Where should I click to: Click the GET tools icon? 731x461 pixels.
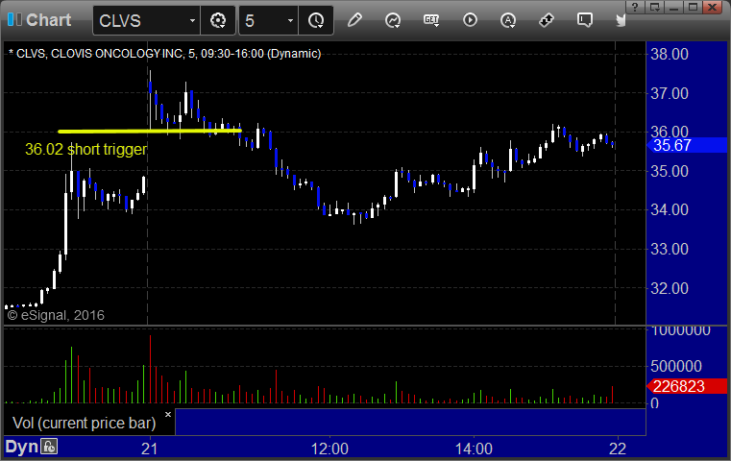click(x=431, y=20)
